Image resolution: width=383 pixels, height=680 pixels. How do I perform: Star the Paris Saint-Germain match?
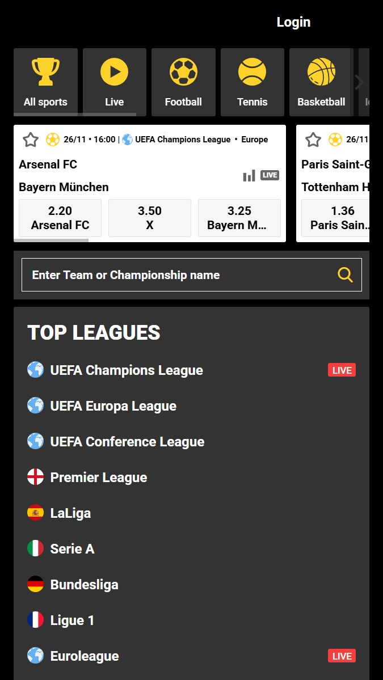pos(313,139)
